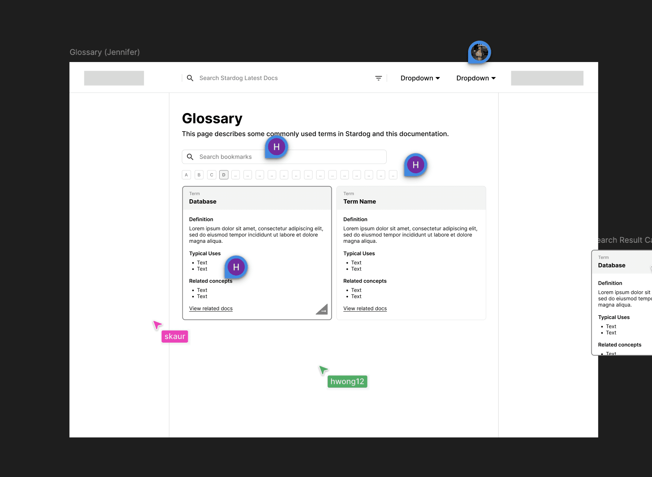This screenshot has height=477, width=652.
Task: Open the H comment pin near Typical Uses
Action: click(236, 267)
